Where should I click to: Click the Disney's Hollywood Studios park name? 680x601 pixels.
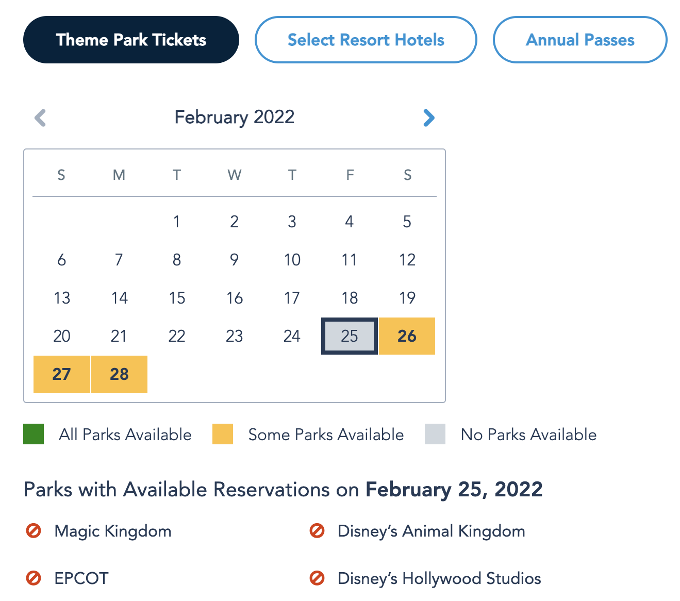(439, 578)
